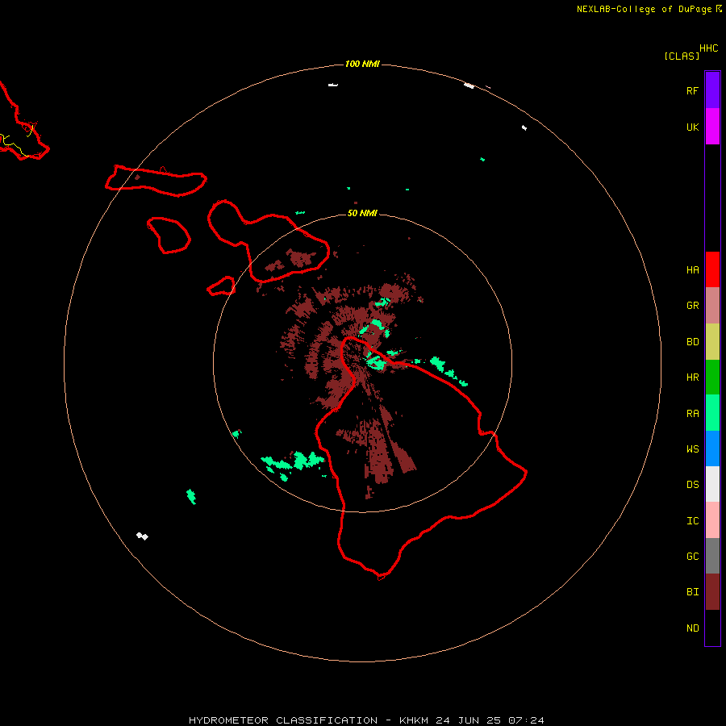This screenshot has height=726, width=726.
Task: Click the RA legend label
Action: coord(692,414)
